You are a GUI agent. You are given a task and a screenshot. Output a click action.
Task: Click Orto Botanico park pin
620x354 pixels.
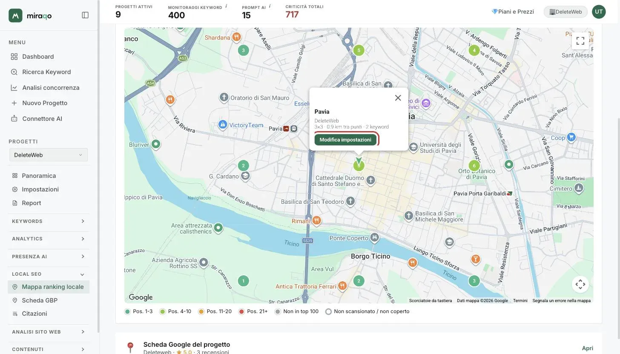pyautogui.click(x=508, y=164)
